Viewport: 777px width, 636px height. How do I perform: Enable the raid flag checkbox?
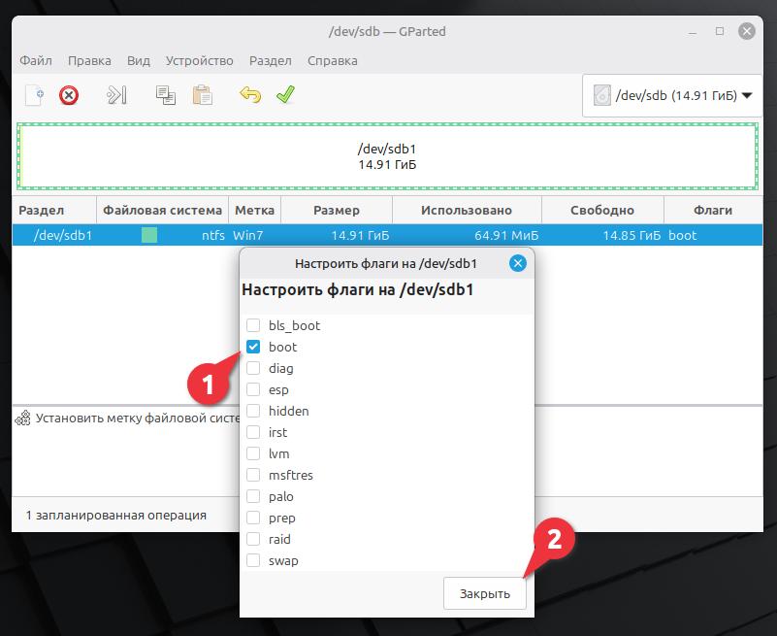point(253,539)
